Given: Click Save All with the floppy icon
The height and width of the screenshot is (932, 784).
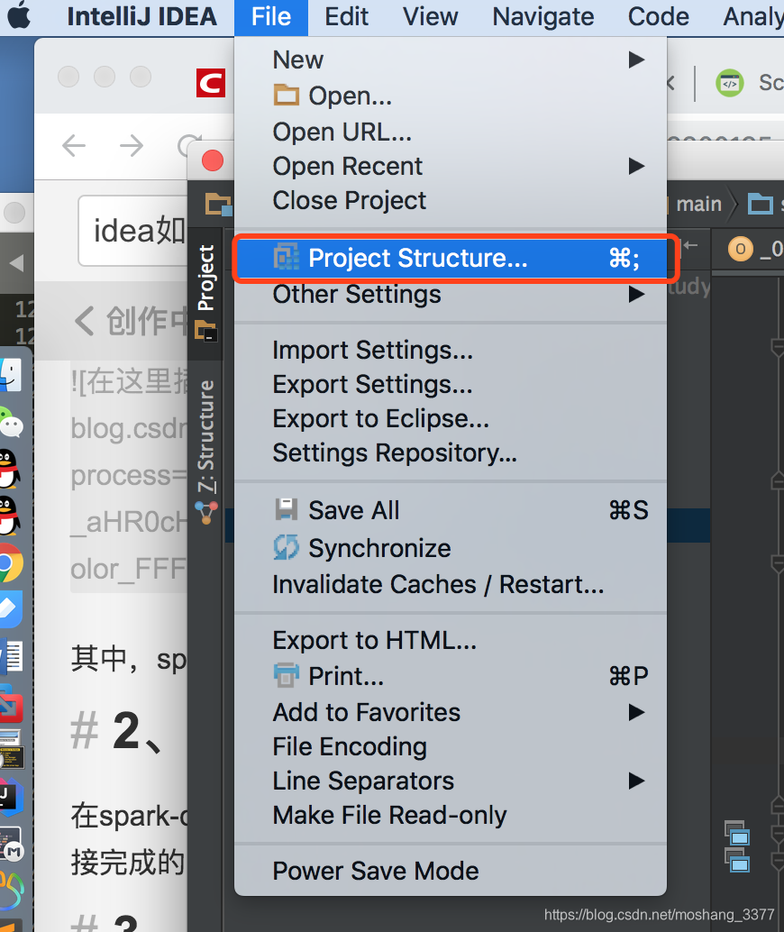Looking at the screenshot, I should 451,510.
